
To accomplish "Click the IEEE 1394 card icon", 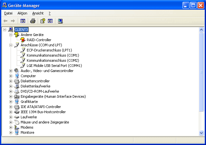I will (17, 112).
